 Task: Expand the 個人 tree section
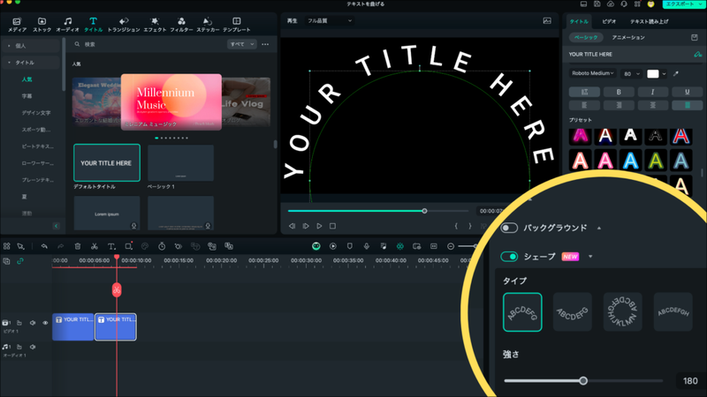[9, 46]
